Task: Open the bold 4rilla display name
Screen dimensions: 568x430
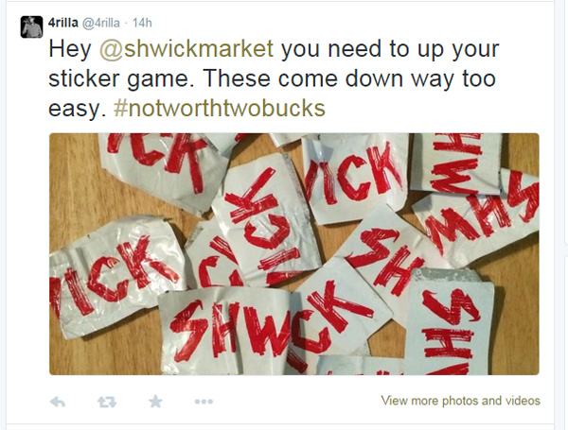Action: (63, 23)
